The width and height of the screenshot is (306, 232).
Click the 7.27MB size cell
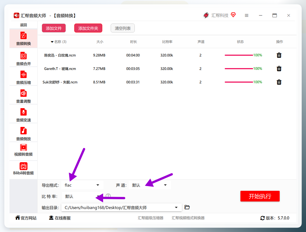point(99,69)
